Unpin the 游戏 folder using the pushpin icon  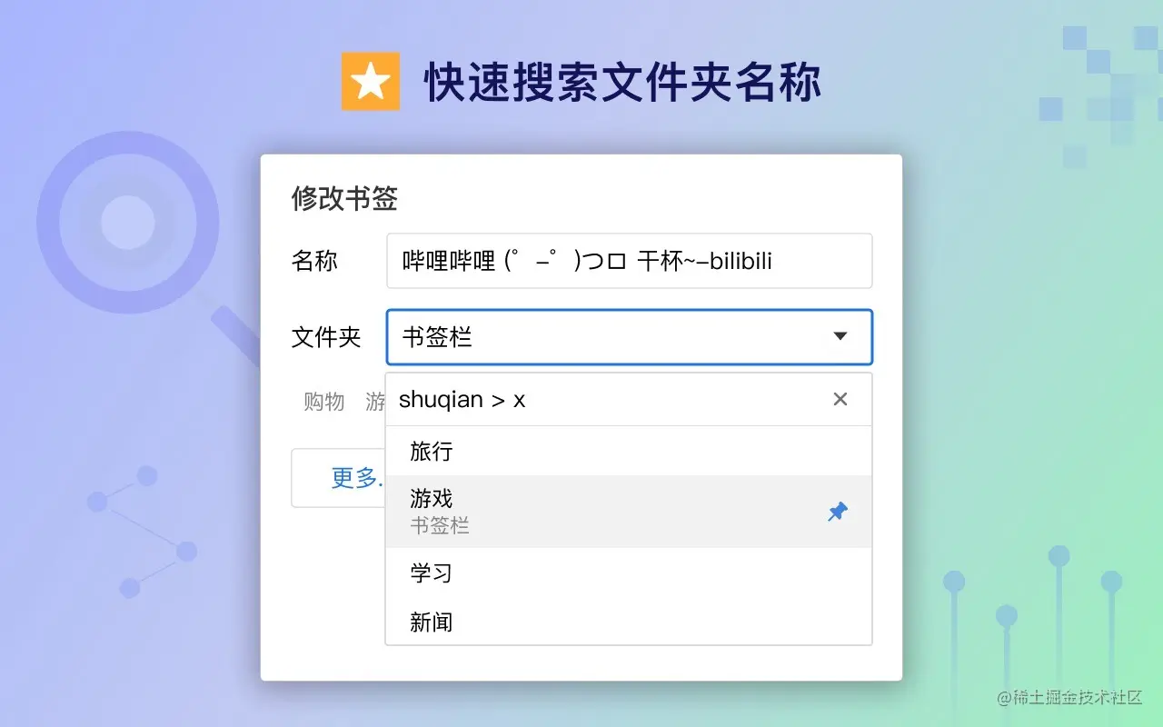pyautogui.click(x=837, y=511)
